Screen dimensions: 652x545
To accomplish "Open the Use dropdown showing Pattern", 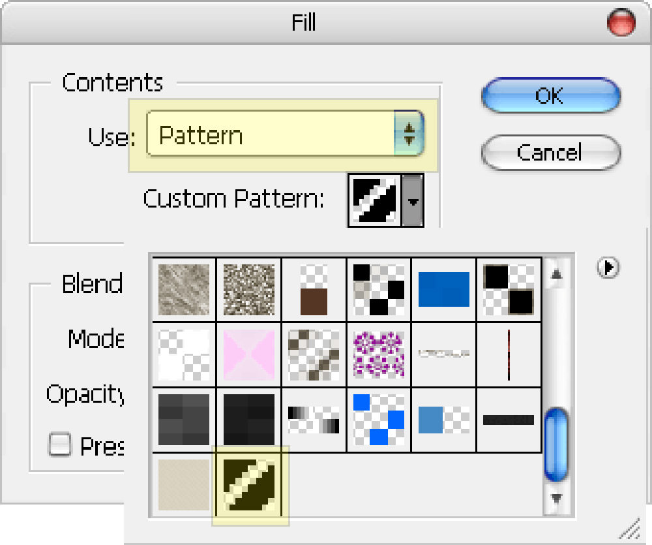I will [286, 134].
